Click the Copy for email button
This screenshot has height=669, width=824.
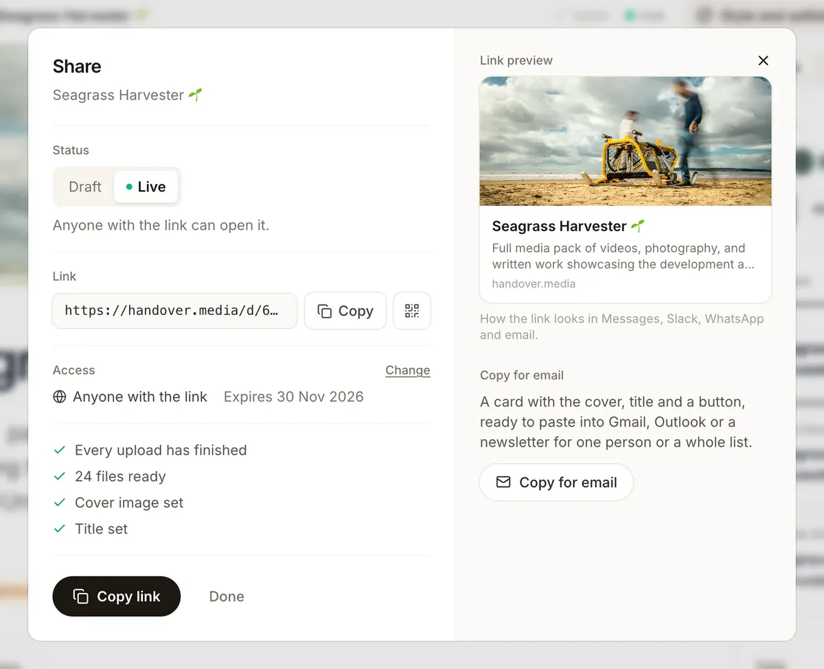(556, 482)
